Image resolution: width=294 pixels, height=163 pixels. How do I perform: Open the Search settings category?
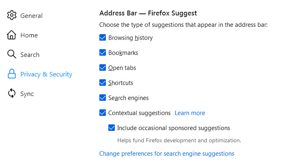tap(30, 55)
